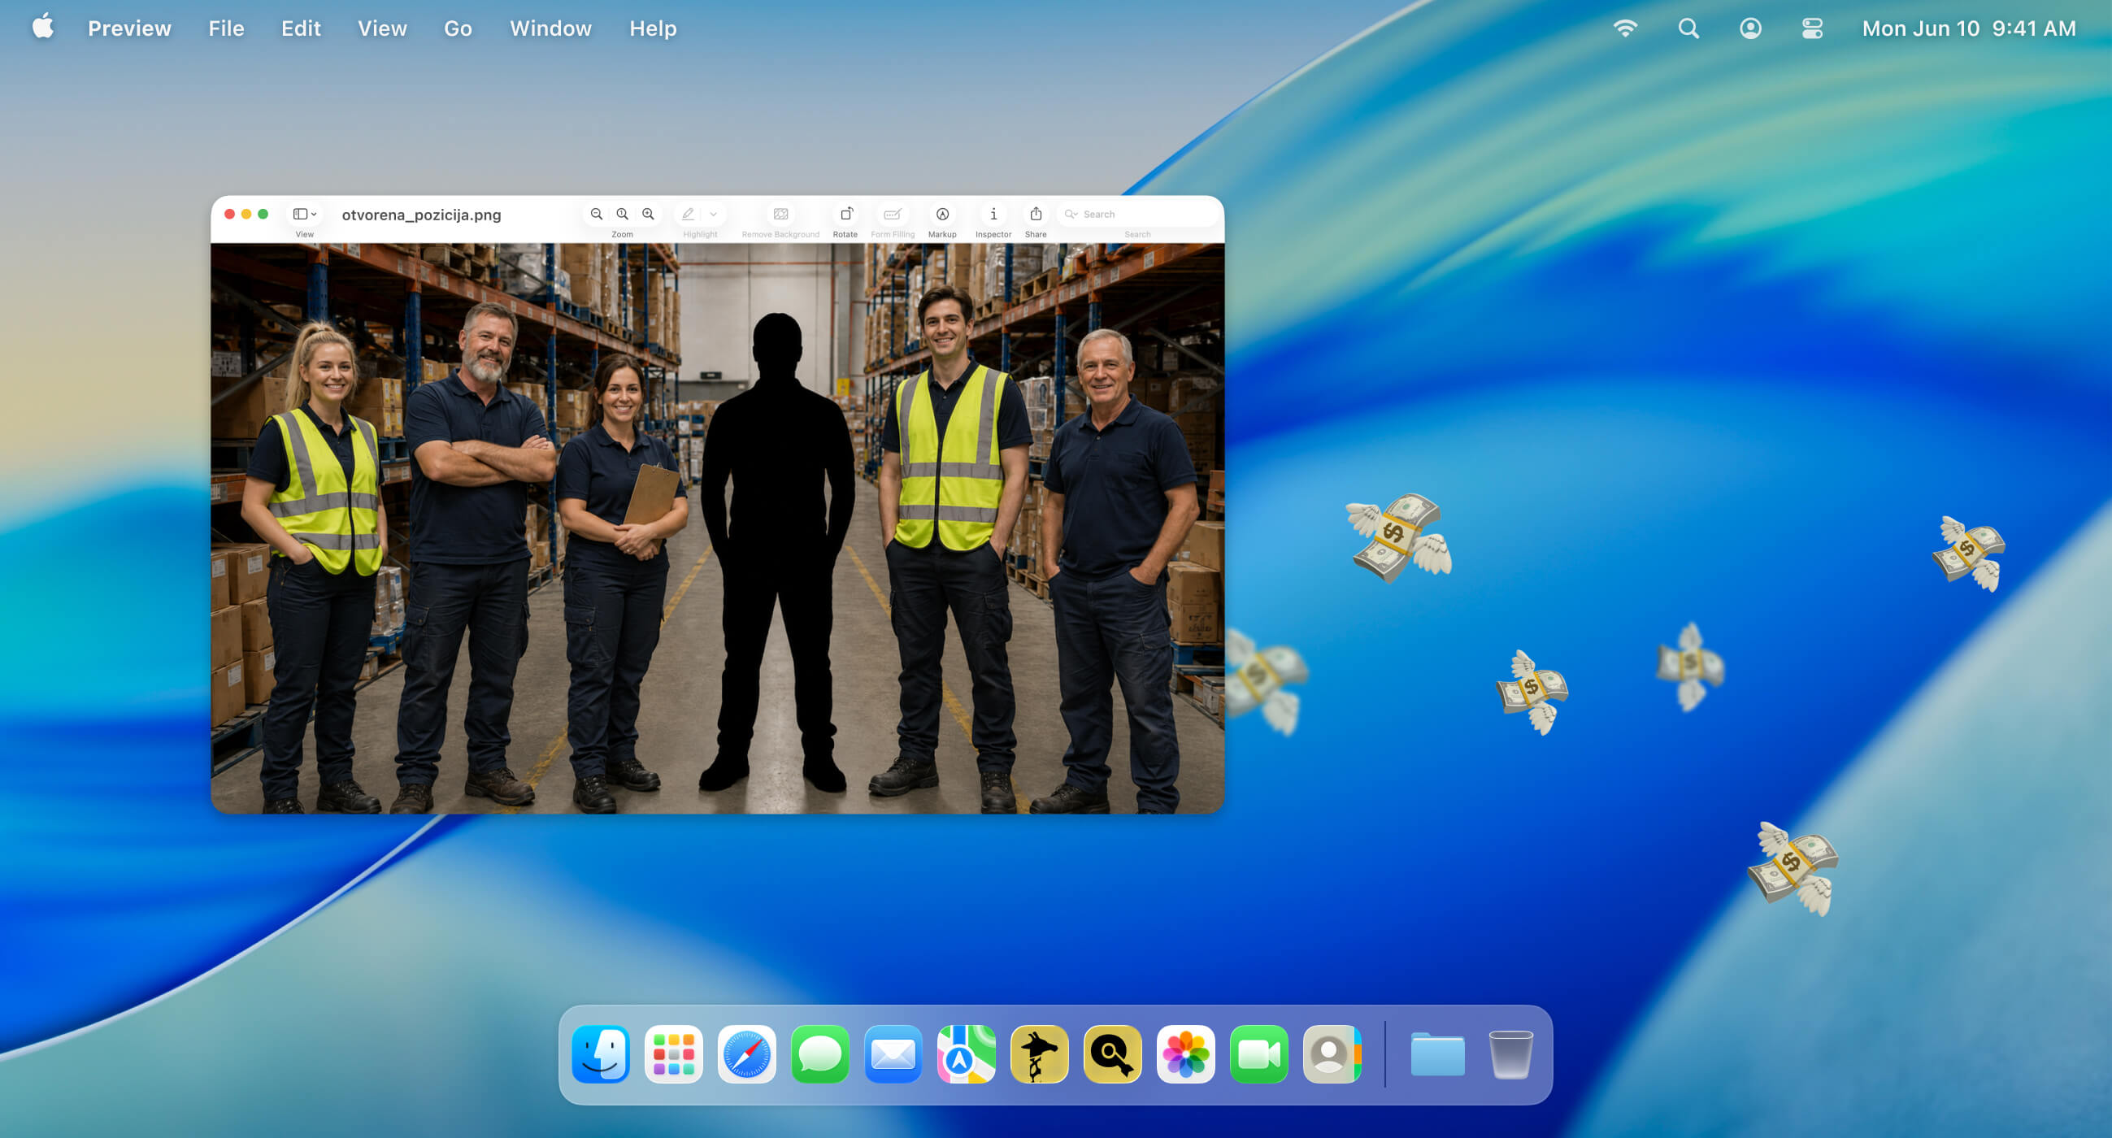Expand the Highlight color chevron
Screen dimensions: 2112x1138
713,214
